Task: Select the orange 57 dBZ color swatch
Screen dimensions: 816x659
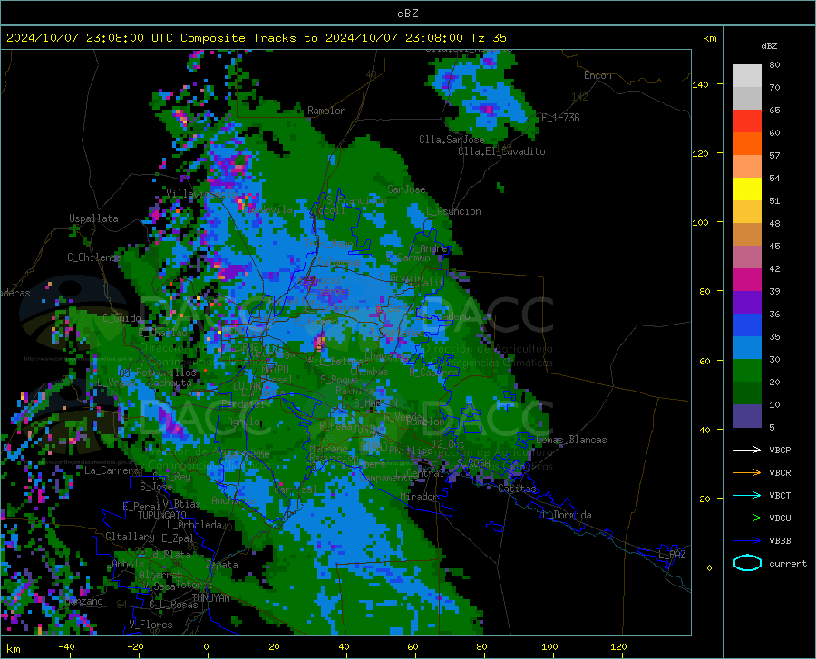Action: pos(747,144)
